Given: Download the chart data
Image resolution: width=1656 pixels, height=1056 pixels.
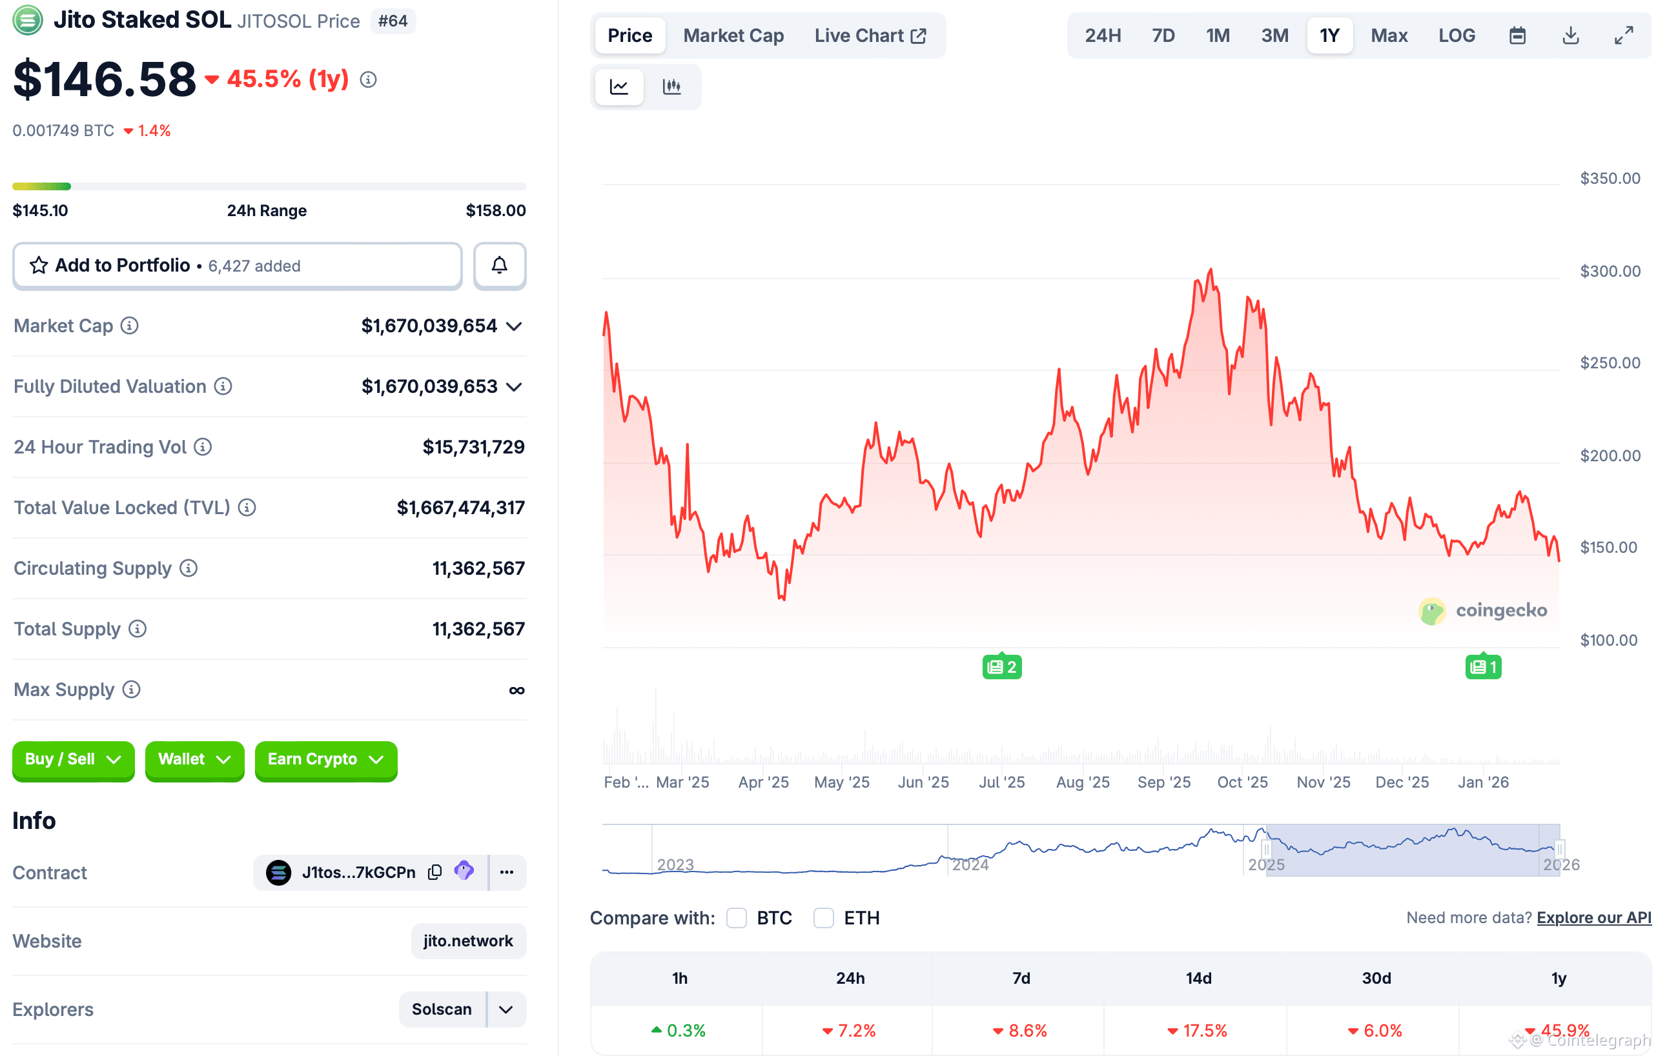Looking at the screenshot, I should coord(1570,34).
